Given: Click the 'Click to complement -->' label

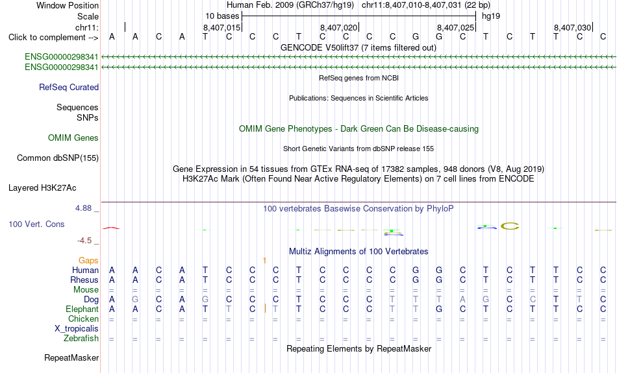Looking at the screenshot, I should (x=53, y=38).
